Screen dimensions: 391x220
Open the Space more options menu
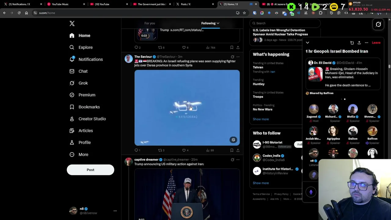[x=367, y=43]
